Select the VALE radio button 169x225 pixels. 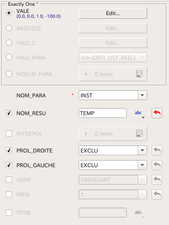pyautogui.click(x=9, y=13)
